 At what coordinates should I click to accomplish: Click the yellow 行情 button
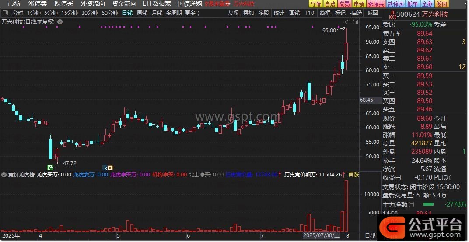point(315,4)
